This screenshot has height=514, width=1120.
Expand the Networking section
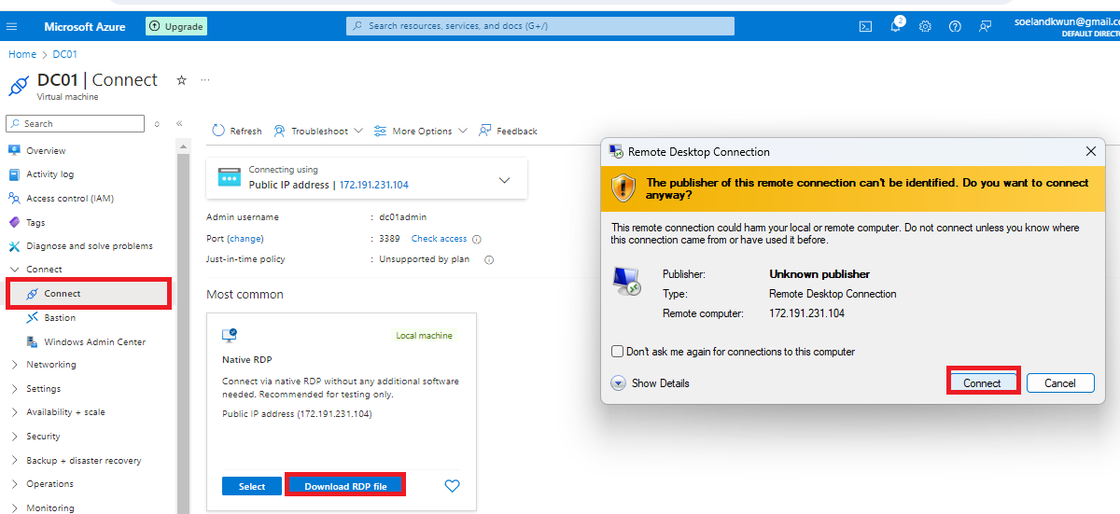point(14,365)
